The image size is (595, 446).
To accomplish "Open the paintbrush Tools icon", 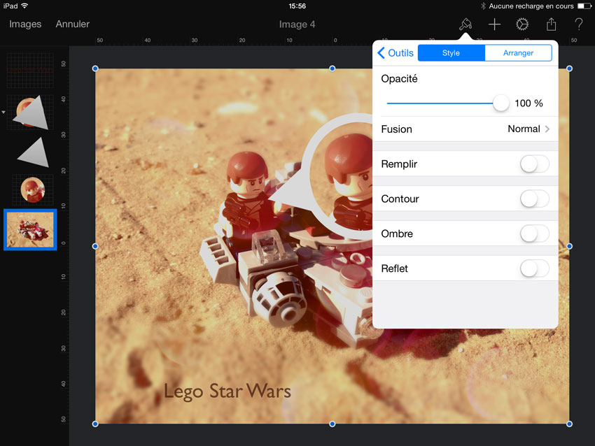I will pos(465,24).
